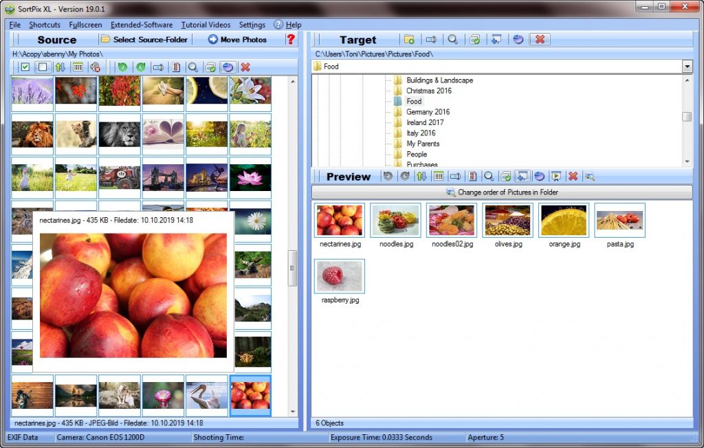Open the Extended-Software menu

click(x=142, y=25)
